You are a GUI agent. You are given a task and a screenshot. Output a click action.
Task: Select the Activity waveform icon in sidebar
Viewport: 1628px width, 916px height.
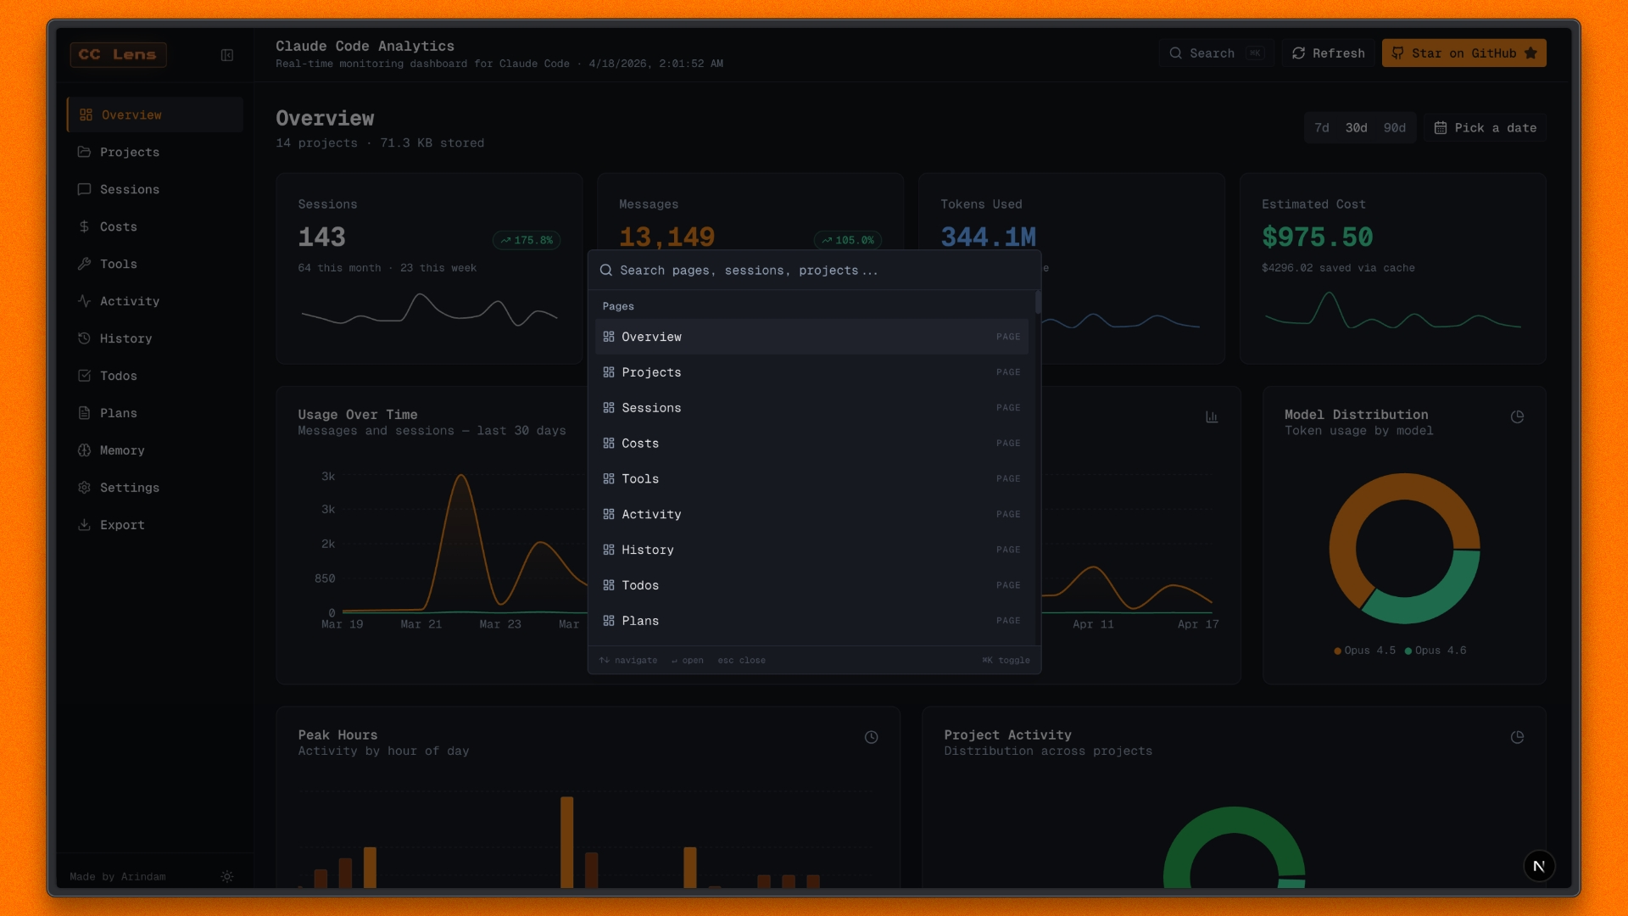pyautogui.click(x=84, y=301)
